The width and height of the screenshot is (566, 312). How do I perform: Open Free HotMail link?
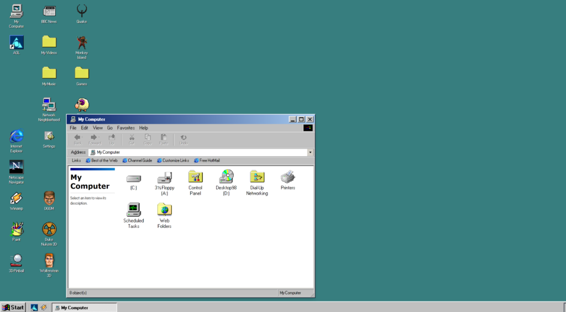[x=207, y=160]
